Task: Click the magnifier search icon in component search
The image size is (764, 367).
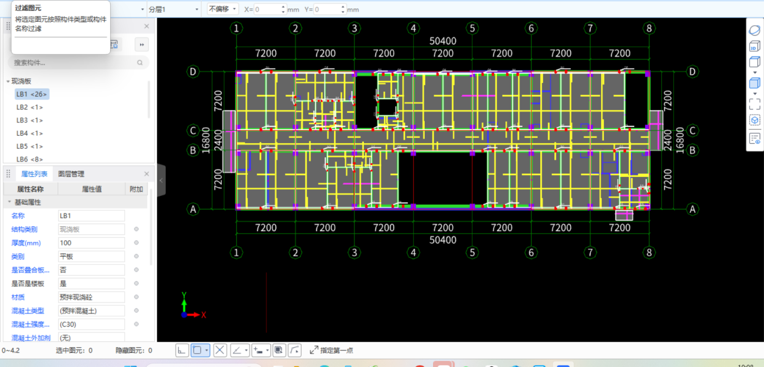Action: click(x=140, y=62)
